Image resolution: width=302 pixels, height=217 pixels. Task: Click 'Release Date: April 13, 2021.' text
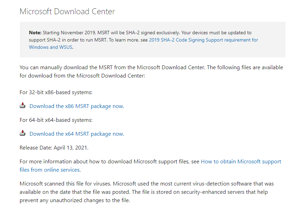point(54,148)
